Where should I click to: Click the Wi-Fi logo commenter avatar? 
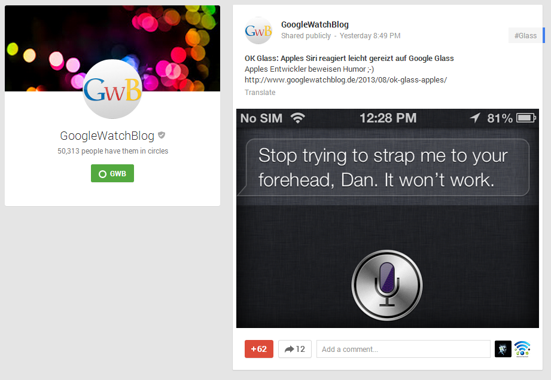tap(522, 349)
